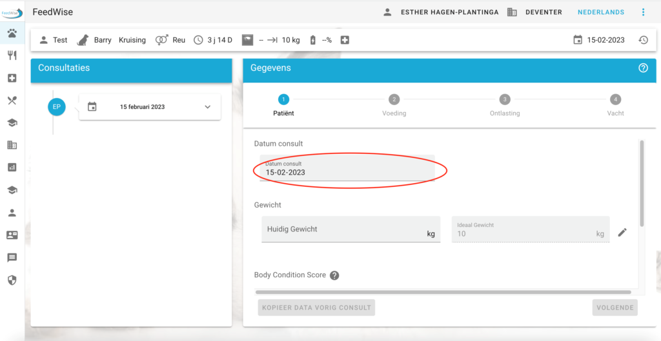Go to step 1 Patiënt
This screenshot has width=661, height=341.
pos(284,106)
